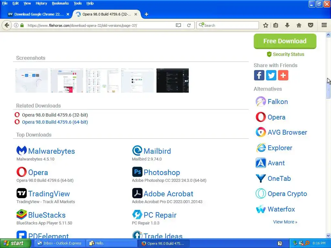The width and height of the screenshot is (331, 248).
Task: Click the OneTab funnel icon
Action: 261,178
